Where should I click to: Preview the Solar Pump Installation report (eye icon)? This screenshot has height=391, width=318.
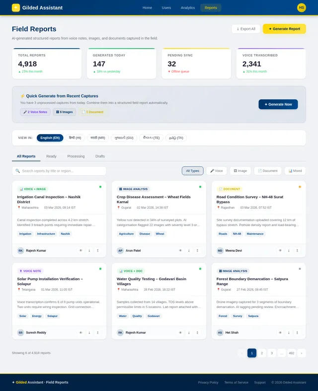81,332
